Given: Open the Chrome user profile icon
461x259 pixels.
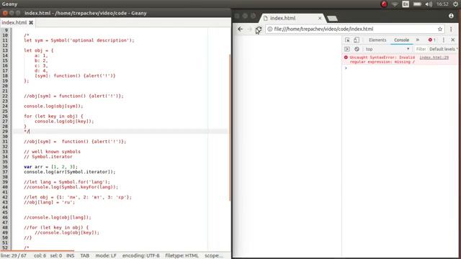Looking at the screenshot, I should click(451, 16).
